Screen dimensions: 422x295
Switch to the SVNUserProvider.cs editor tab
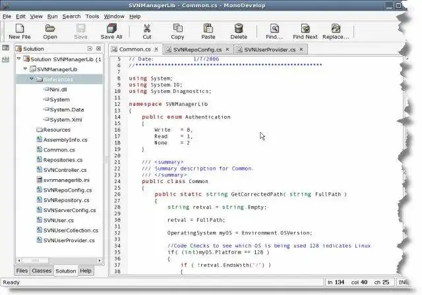270,49
